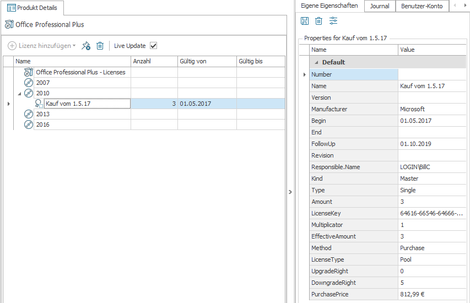The image size is (470, 303).
Task: Sort by the Anzahl column header
Action: pyautogui.click(x=153, y=61)
